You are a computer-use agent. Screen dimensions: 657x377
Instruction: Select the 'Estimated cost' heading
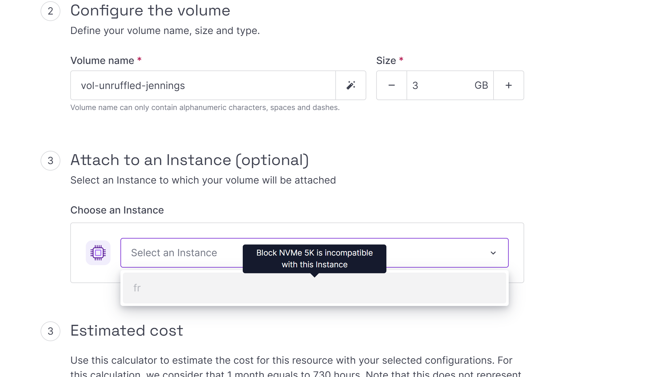point(127,331)
